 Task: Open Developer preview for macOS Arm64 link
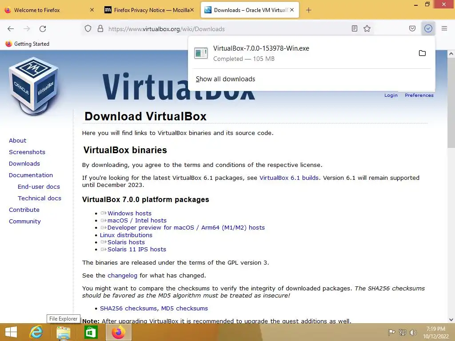[186, 228]
